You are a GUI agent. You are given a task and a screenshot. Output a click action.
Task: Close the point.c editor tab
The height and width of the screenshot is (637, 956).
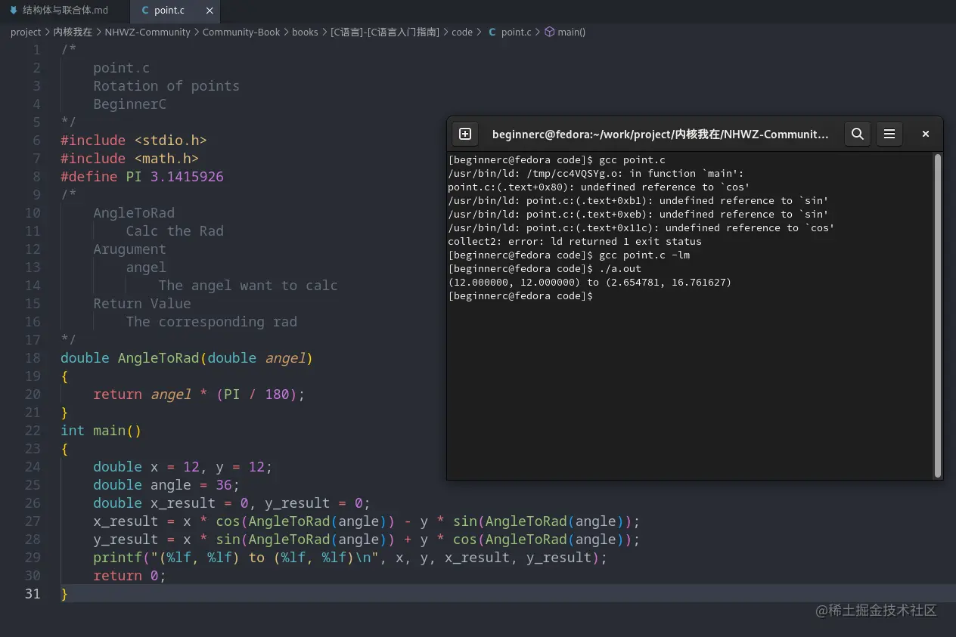pyautogui.click(x=210, y=11)
